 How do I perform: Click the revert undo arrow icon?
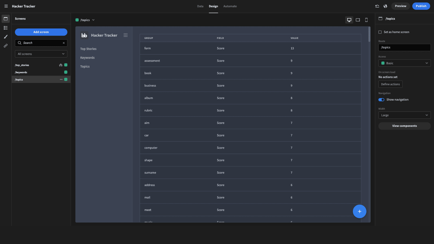pos(377,6)
